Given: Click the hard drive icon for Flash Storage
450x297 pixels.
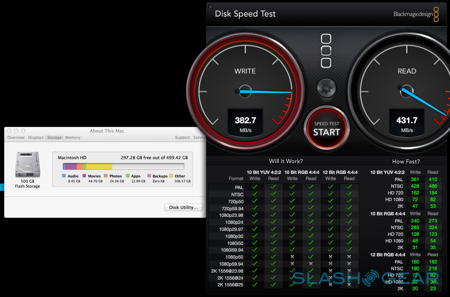Looking at the screenshot, I should pos(28,164).
